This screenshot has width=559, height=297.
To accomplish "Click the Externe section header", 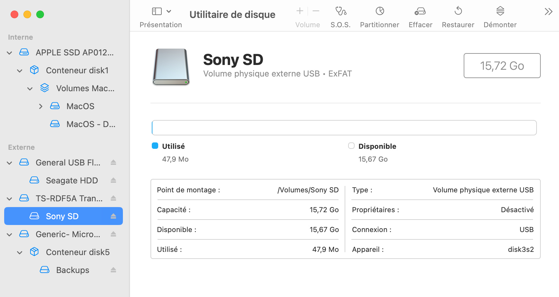I will [x=21, y=147].
